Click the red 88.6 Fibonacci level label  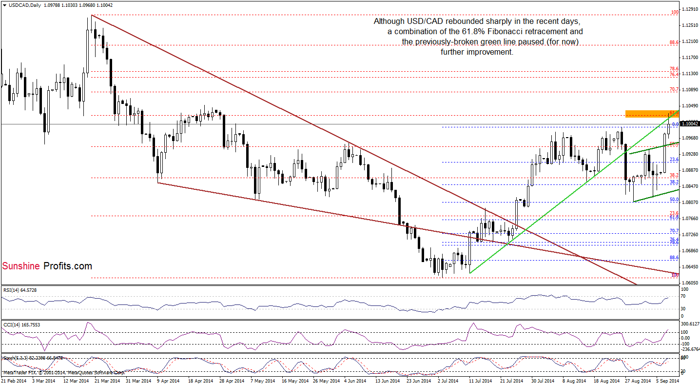tap(674, 42)
